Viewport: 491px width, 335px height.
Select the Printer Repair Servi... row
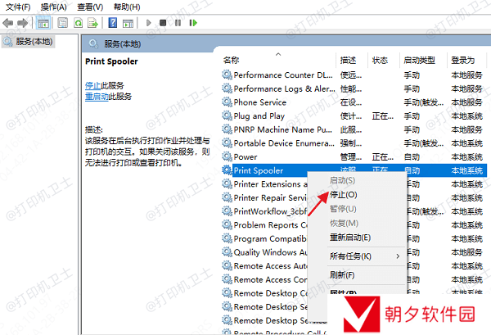point(264,197)
